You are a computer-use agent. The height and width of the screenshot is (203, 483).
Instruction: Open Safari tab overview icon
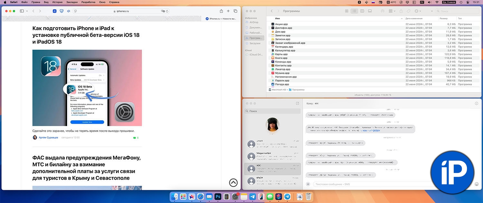coord(235,11)
